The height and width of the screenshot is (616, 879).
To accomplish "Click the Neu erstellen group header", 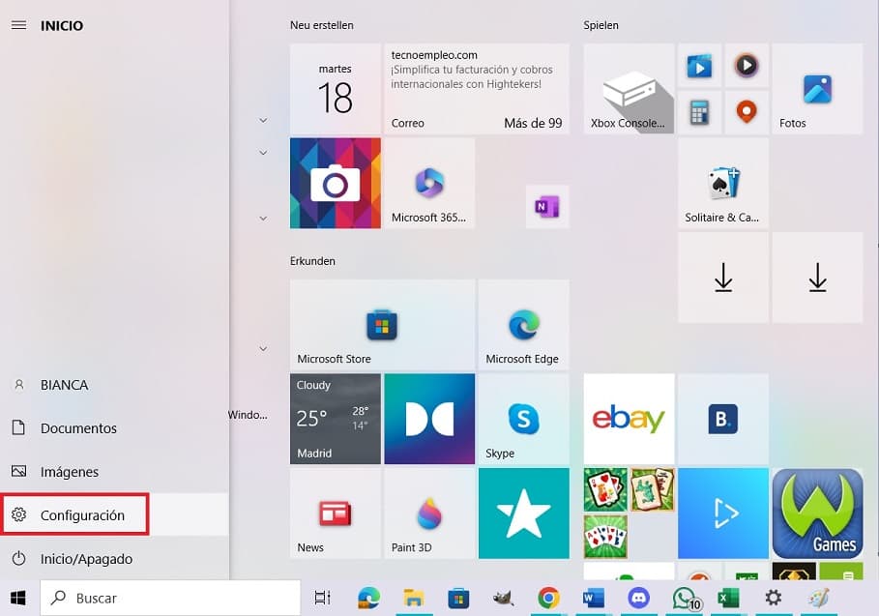I will [x=322, y=25].
